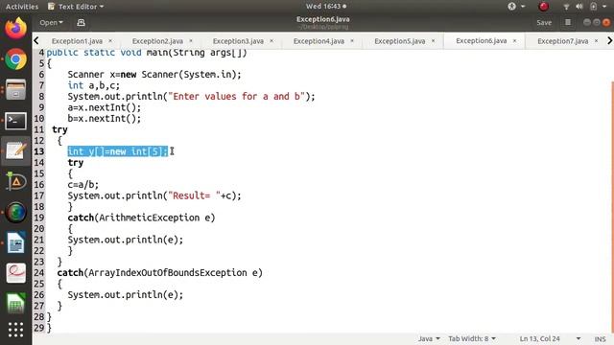Close the Exception3.java tab
This screenshot has height=345, width=614.
click(272, 40)
